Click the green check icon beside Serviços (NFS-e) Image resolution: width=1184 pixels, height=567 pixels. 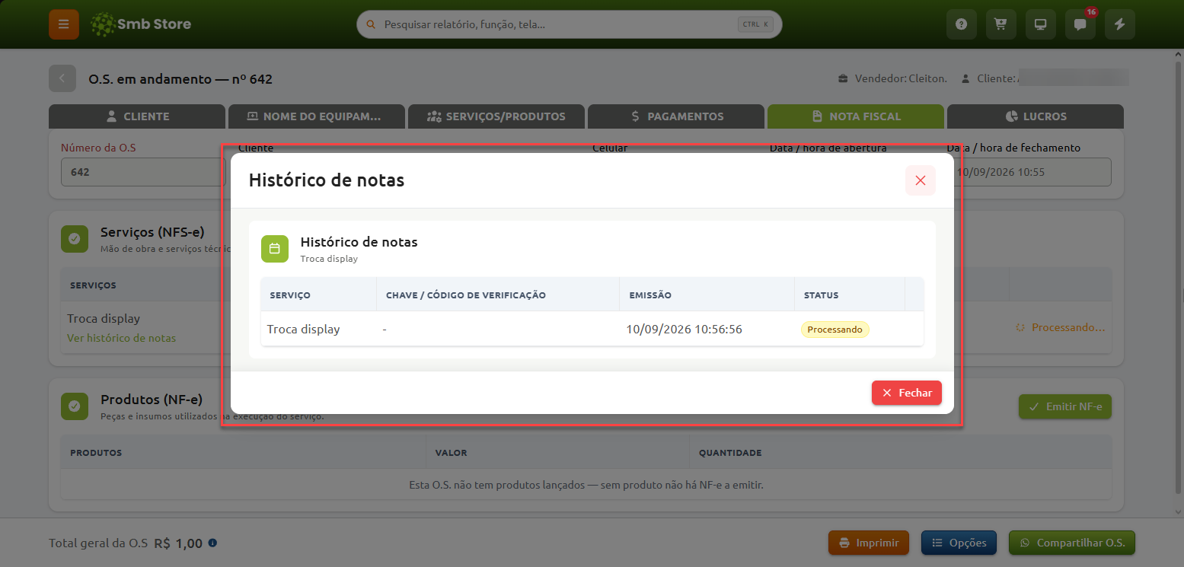75,238
